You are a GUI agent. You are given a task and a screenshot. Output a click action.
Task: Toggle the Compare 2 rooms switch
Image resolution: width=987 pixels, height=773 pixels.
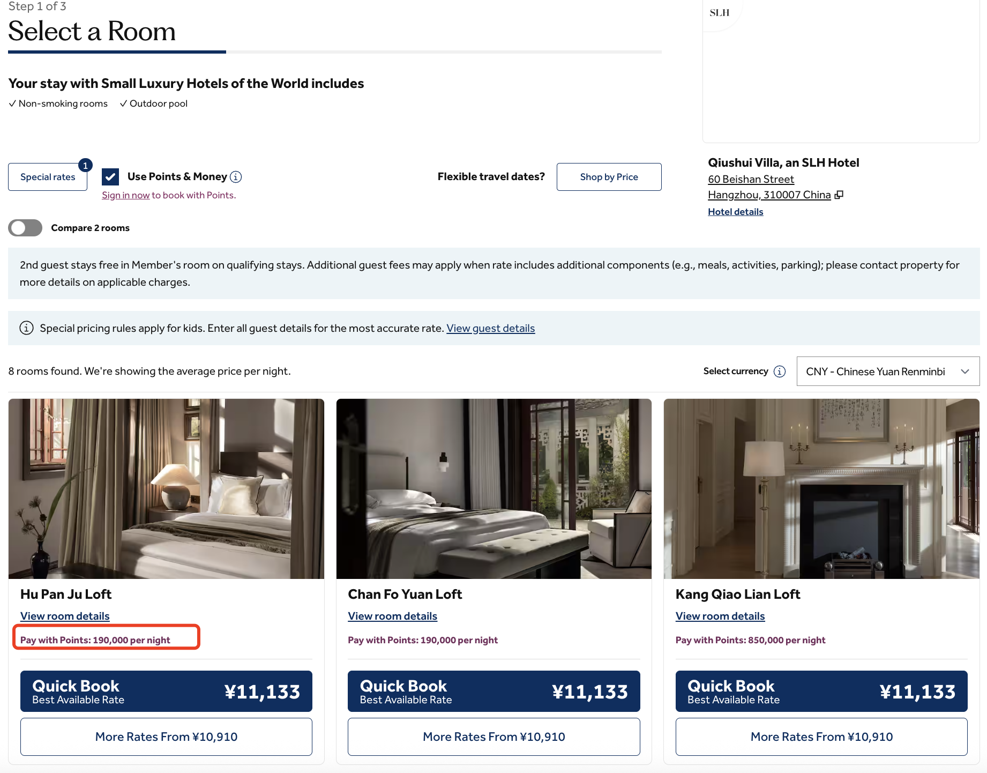pos(25,228)
